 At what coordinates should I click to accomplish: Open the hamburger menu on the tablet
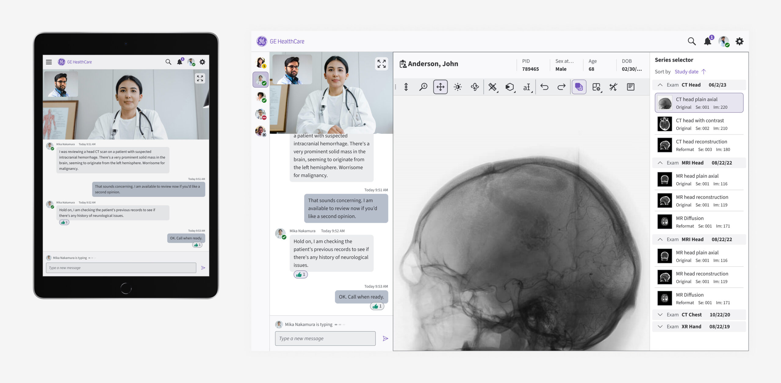(49, 62)
